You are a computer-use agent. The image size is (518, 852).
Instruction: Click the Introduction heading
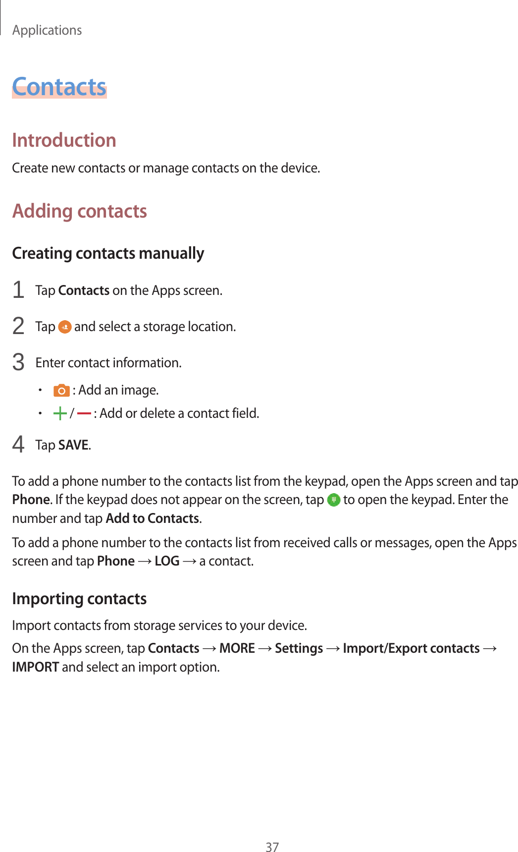click(x=64, y=140)
